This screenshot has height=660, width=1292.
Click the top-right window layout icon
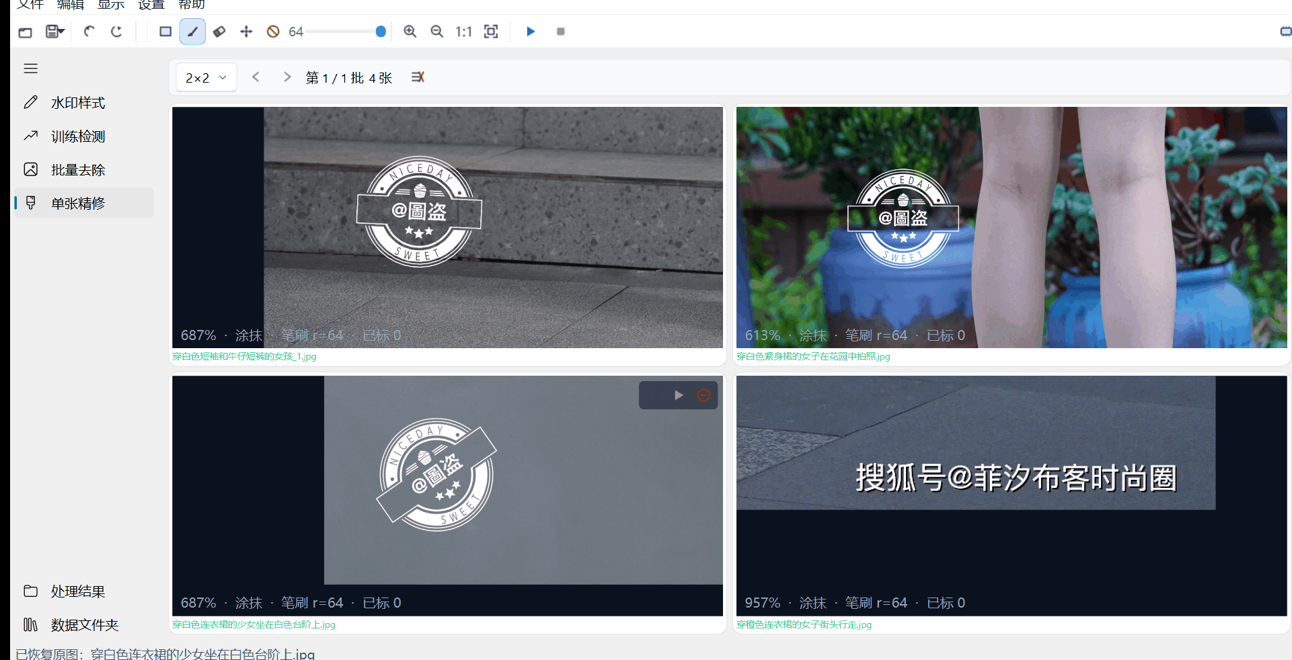tap(1285, 32)
